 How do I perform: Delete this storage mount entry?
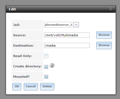pyautogui.click(x=47, y=86)
